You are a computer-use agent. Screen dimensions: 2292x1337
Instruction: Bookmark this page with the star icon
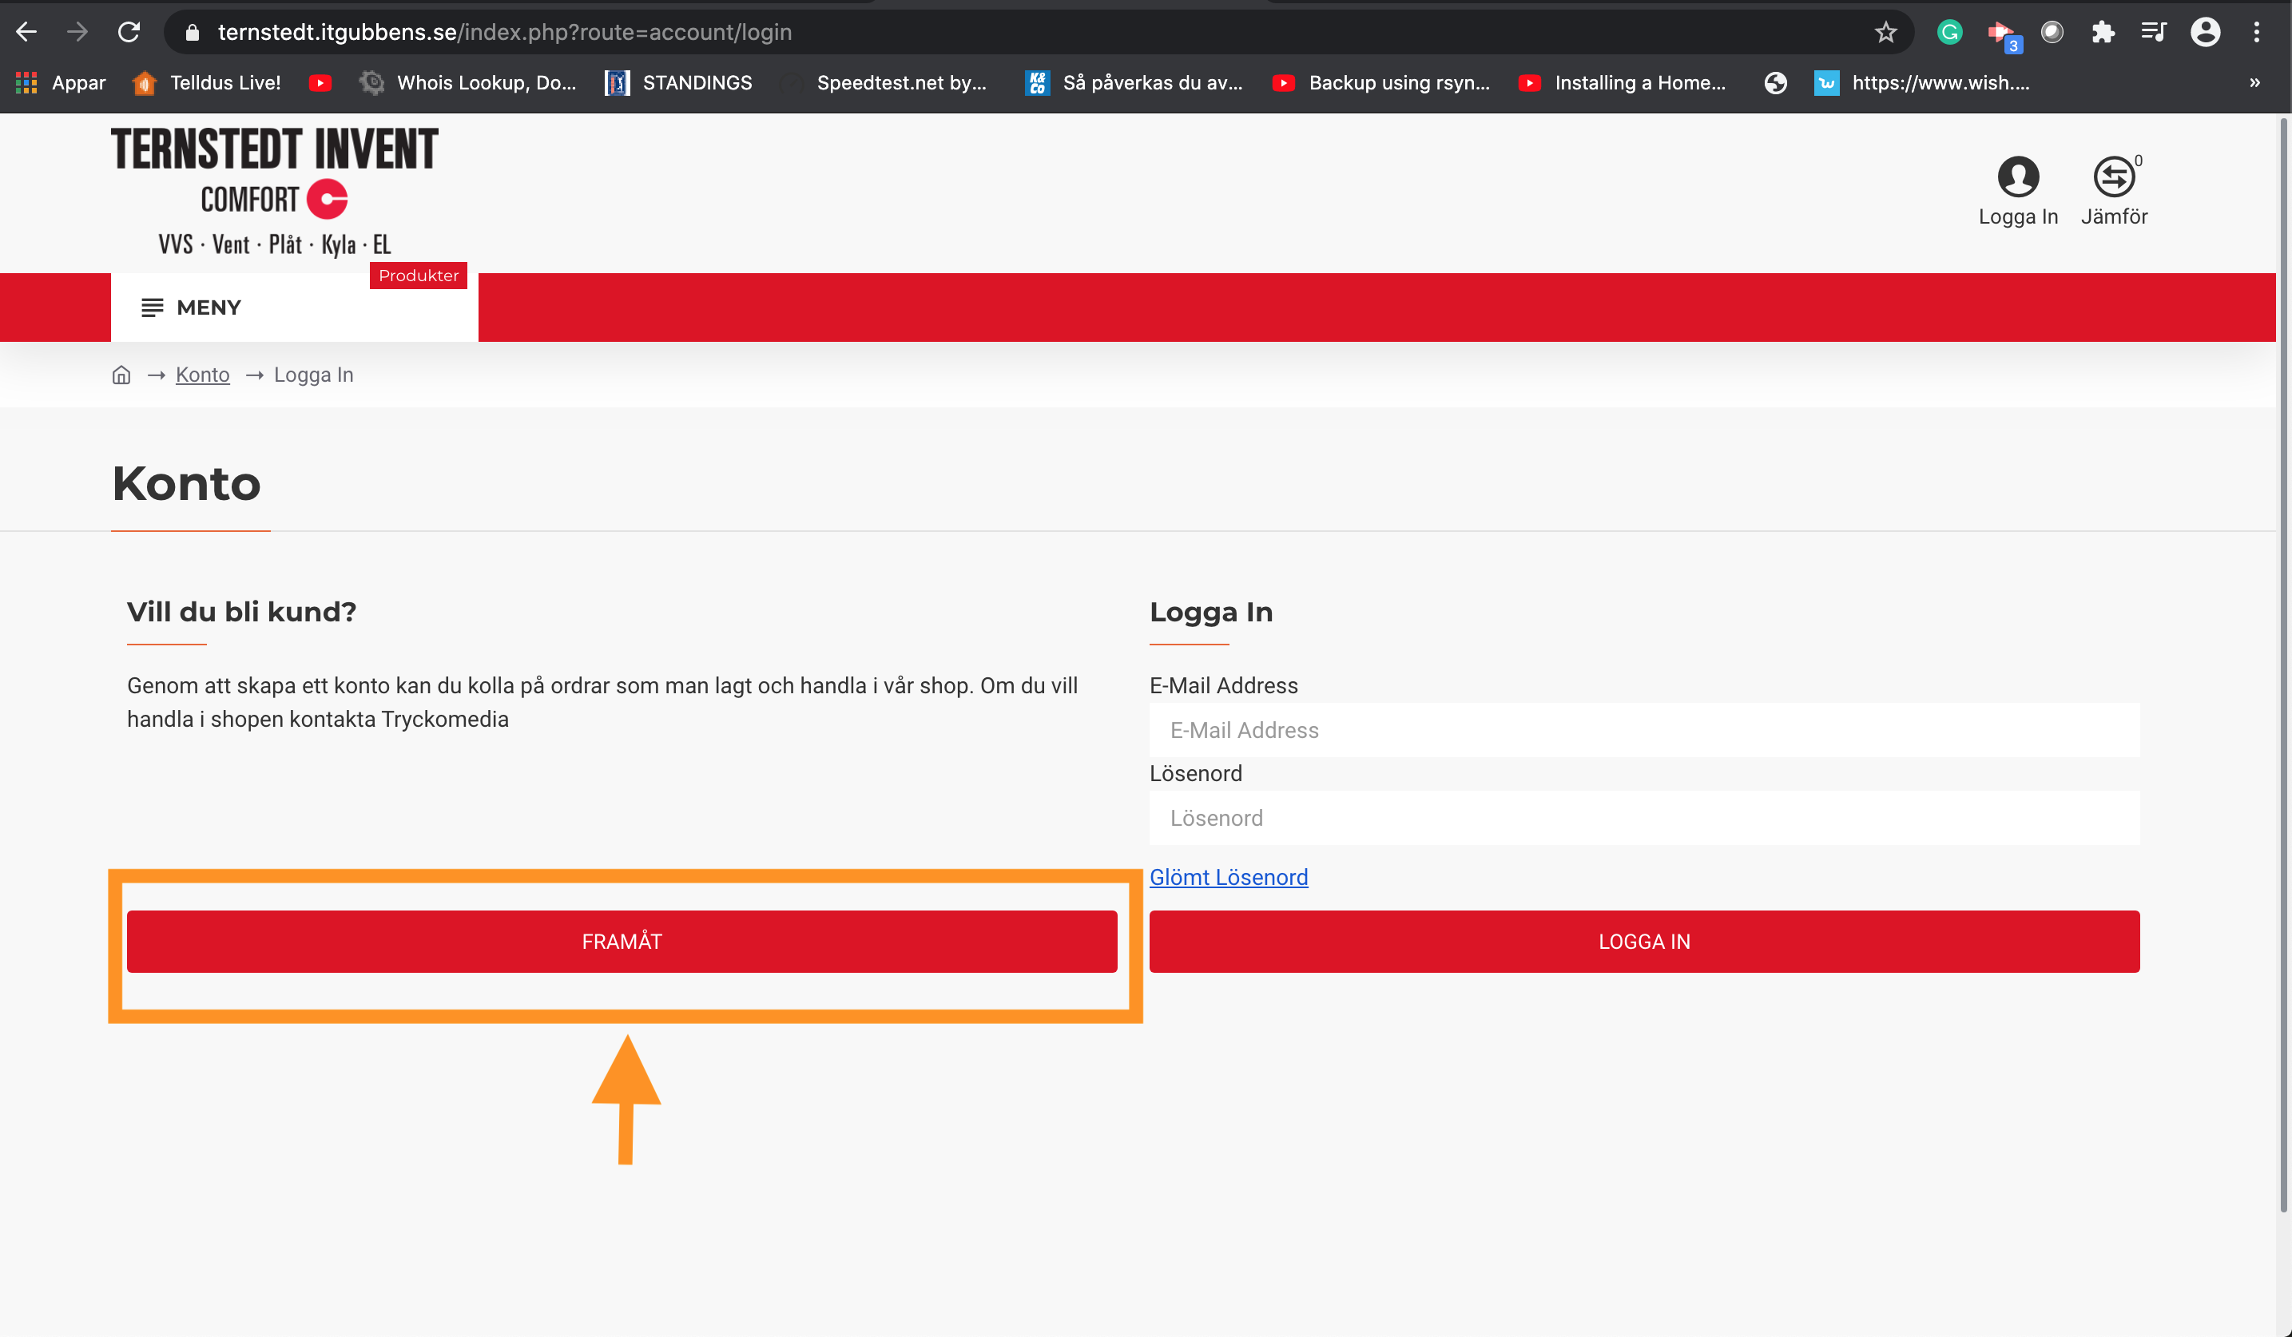pos(1885,33)
